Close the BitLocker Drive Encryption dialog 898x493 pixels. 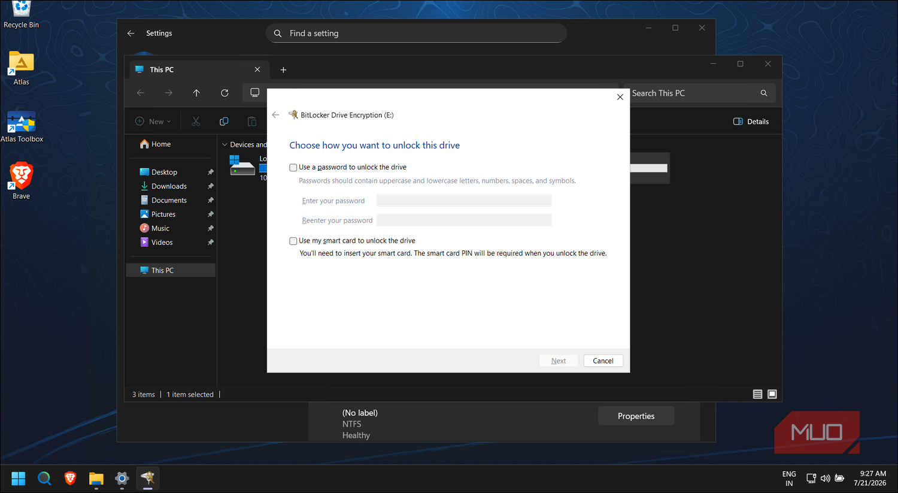pyautogui.click(x=620, y=97)
